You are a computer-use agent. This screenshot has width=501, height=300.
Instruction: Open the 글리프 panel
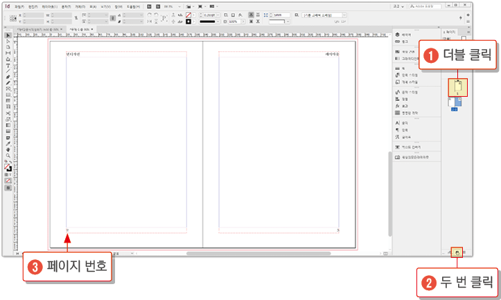coord(403,137)
